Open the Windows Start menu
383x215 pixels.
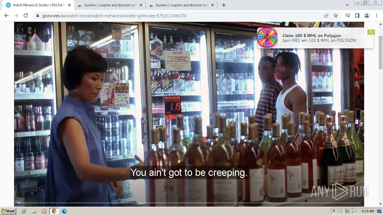8,211
